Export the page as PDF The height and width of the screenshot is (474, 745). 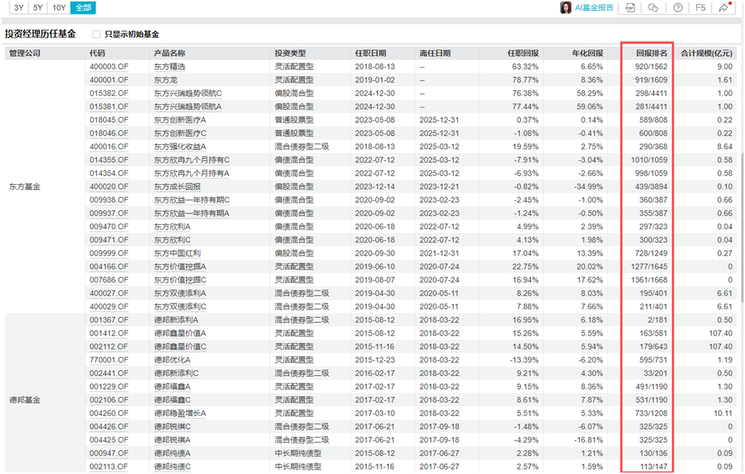pyautogui.click(x=630, y=7)
